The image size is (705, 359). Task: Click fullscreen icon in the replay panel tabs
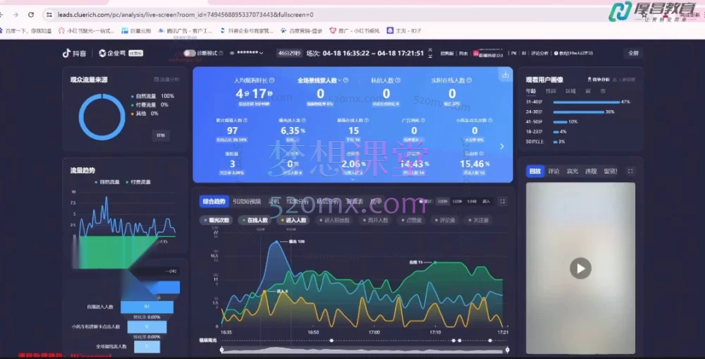[x=630, y=171]
